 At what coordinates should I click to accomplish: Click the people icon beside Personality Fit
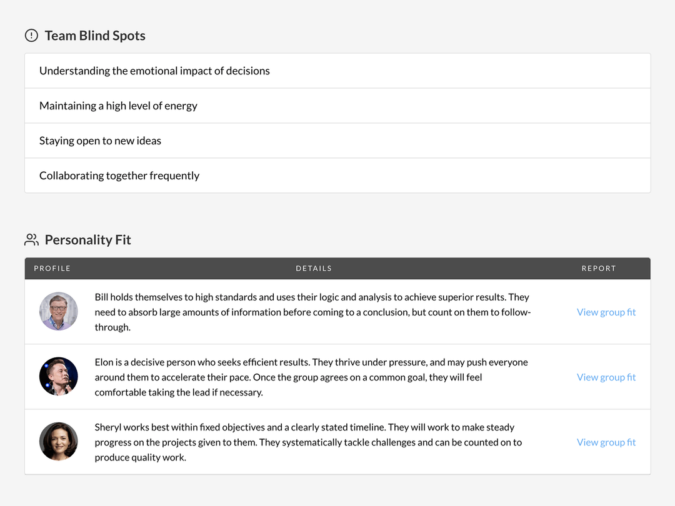[x=31, y=240]
